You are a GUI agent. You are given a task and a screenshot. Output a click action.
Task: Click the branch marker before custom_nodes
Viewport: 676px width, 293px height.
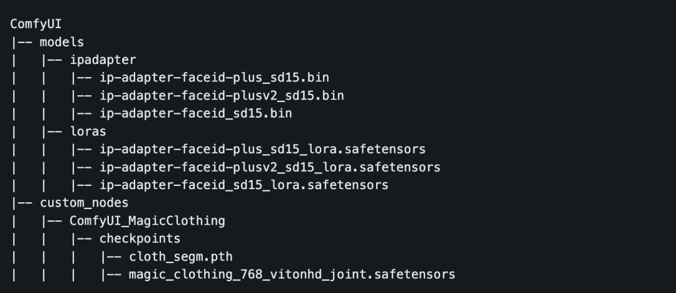(21, 203)
